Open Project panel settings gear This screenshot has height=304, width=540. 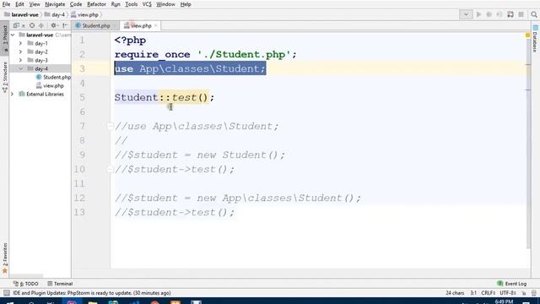(54, 25)
